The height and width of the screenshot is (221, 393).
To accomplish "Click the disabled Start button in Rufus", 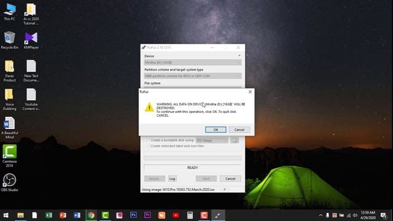I will (206, 179).
